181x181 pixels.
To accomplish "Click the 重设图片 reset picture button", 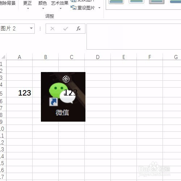I will (x=83, y=8).
